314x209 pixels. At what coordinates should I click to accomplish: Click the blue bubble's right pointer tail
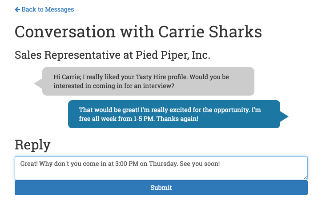pos(284,117)
